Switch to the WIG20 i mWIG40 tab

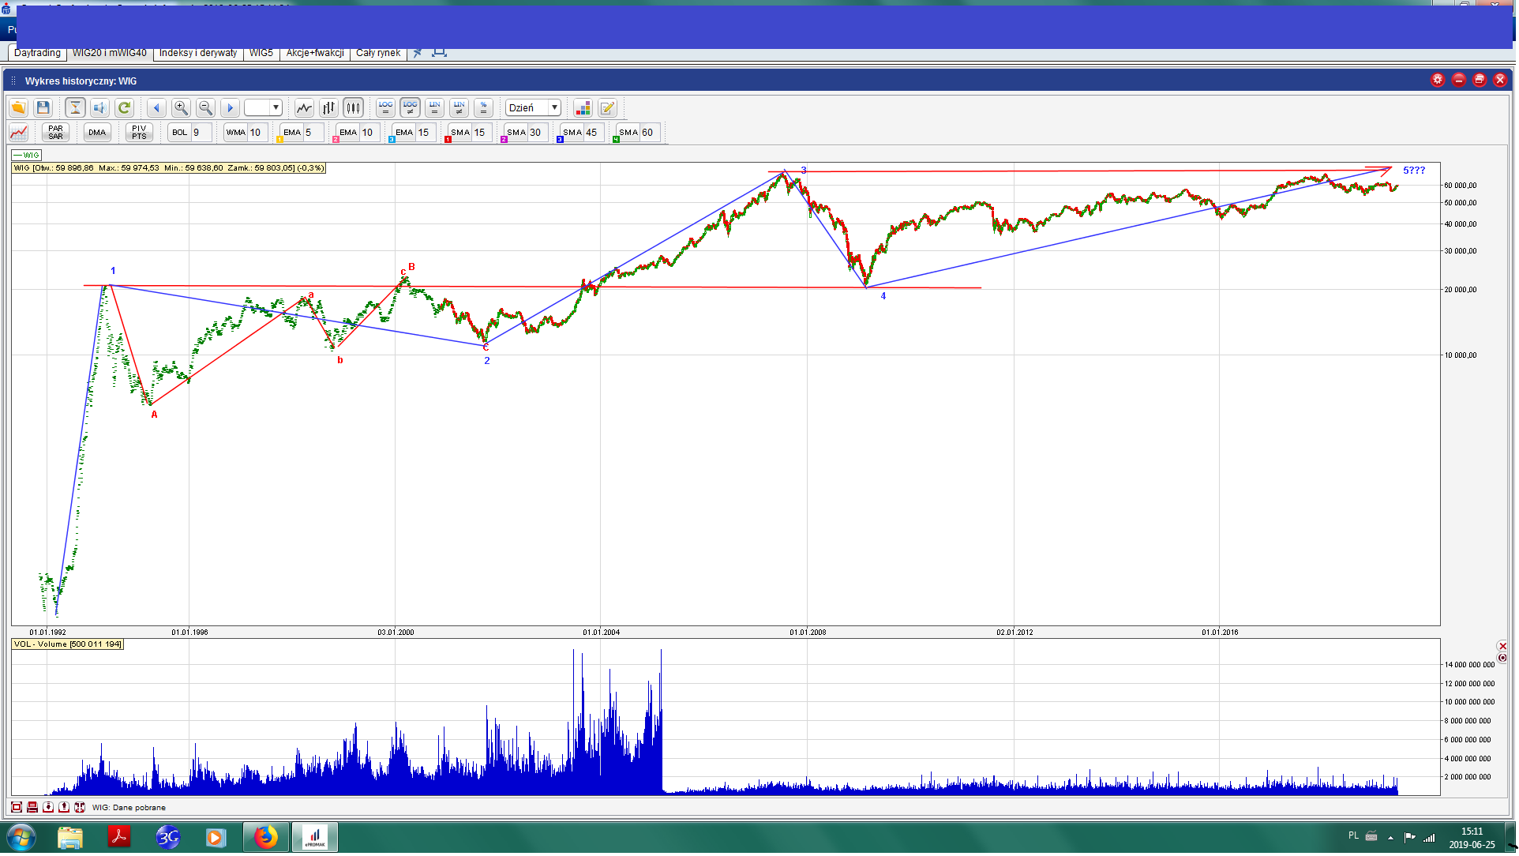(109, 53)
